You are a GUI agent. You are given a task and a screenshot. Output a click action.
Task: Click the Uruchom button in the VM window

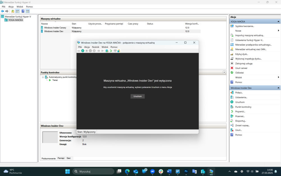[x=137, y=96]
